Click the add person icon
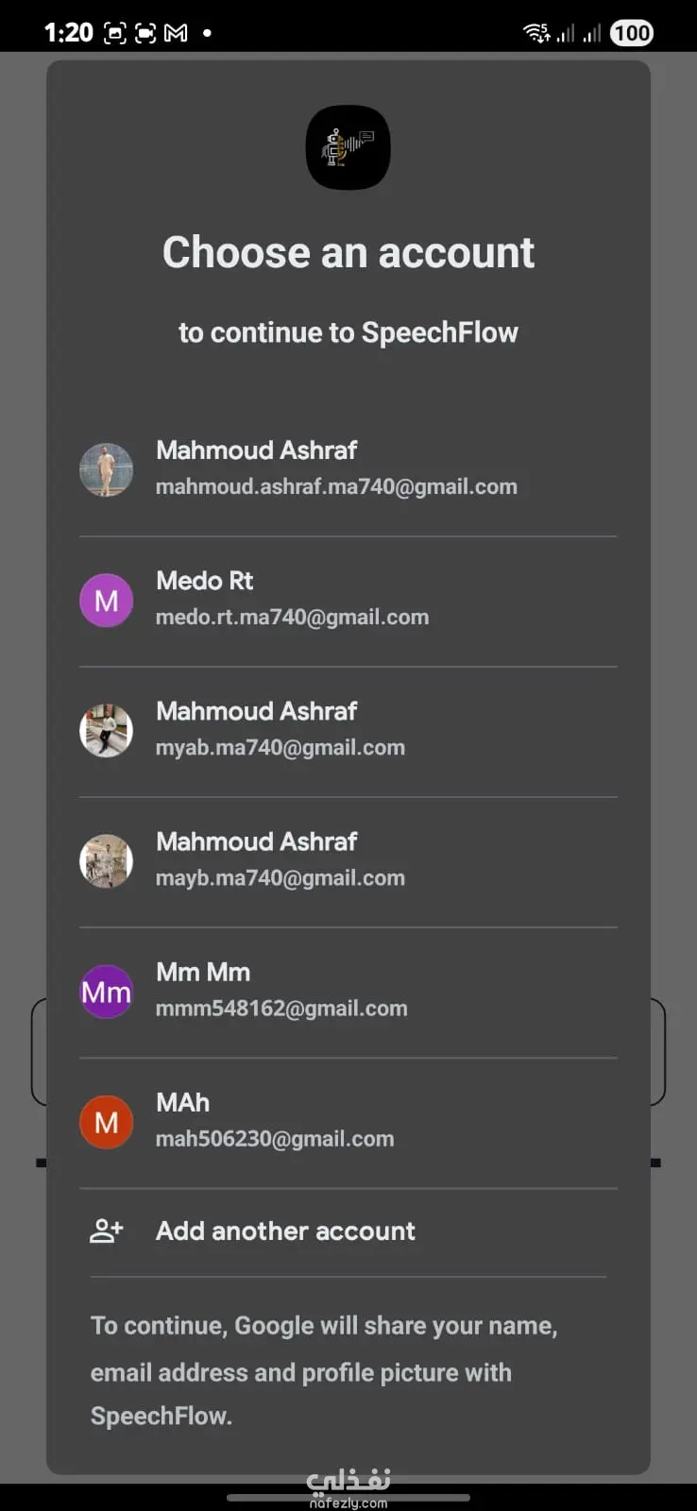Screen dimensions: 697x1511 coord(106,1231)
